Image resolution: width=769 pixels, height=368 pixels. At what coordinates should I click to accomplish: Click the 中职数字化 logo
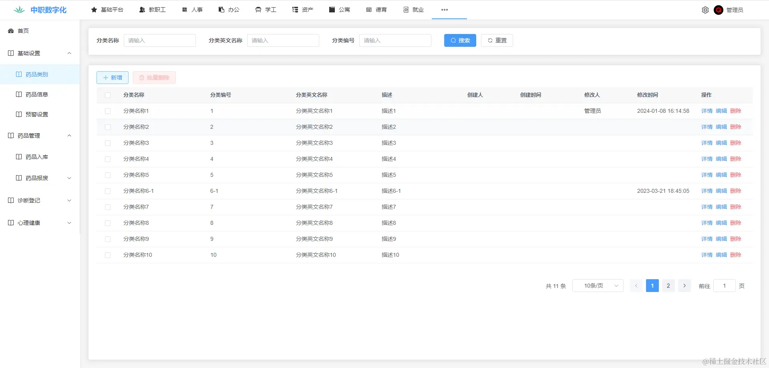[x=40, y=10]
